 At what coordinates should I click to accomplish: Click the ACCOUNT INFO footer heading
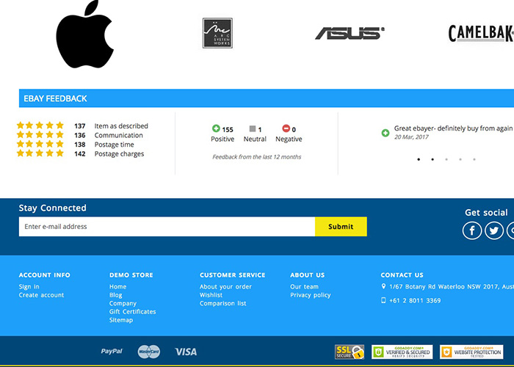click(x=44, y=275)
